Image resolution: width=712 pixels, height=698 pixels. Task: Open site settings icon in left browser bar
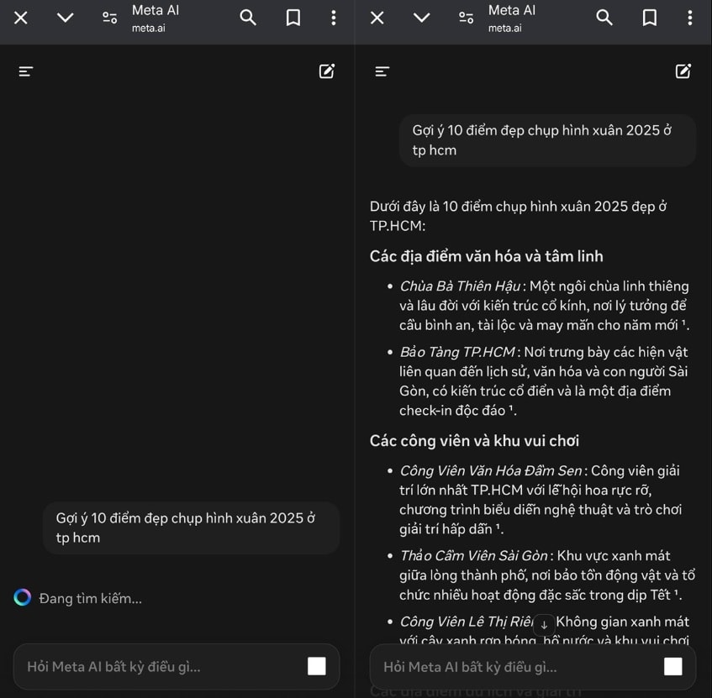pos(109,18)
